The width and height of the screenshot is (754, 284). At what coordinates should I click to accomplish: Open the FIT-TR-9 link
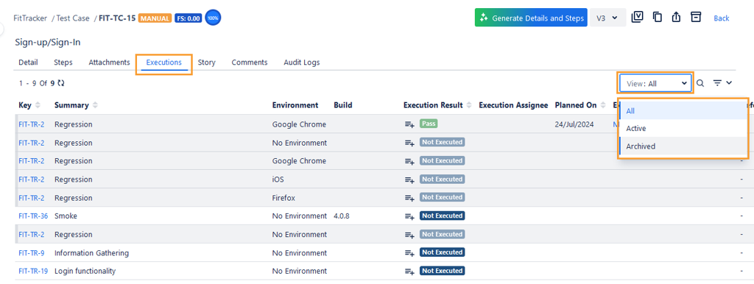point(31,253)
